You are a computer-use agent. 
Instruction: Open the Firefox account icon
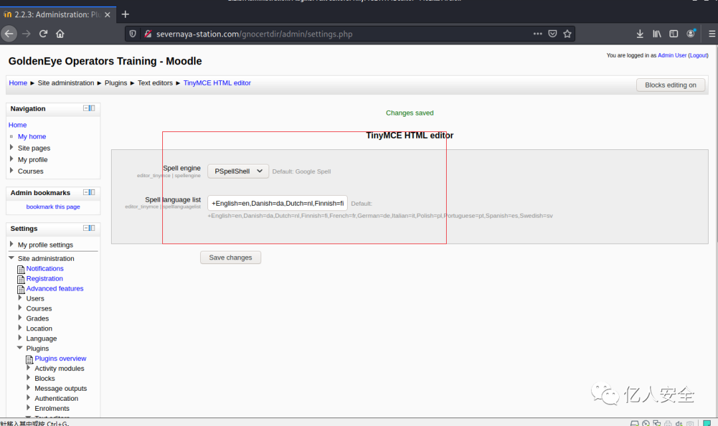click(691, 34)
